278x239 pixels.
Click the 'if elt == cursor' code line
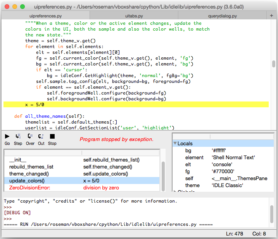click(x=62, y=70)
